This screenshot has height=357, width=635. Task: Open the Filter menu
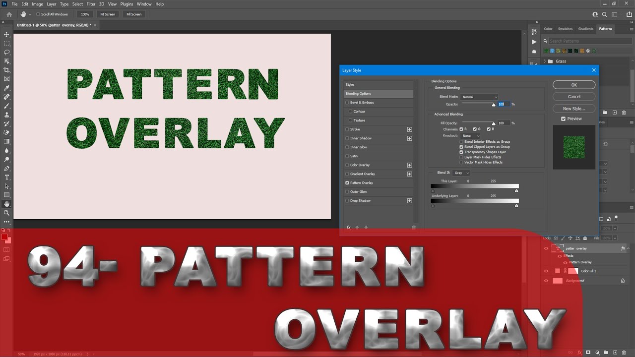91,4
